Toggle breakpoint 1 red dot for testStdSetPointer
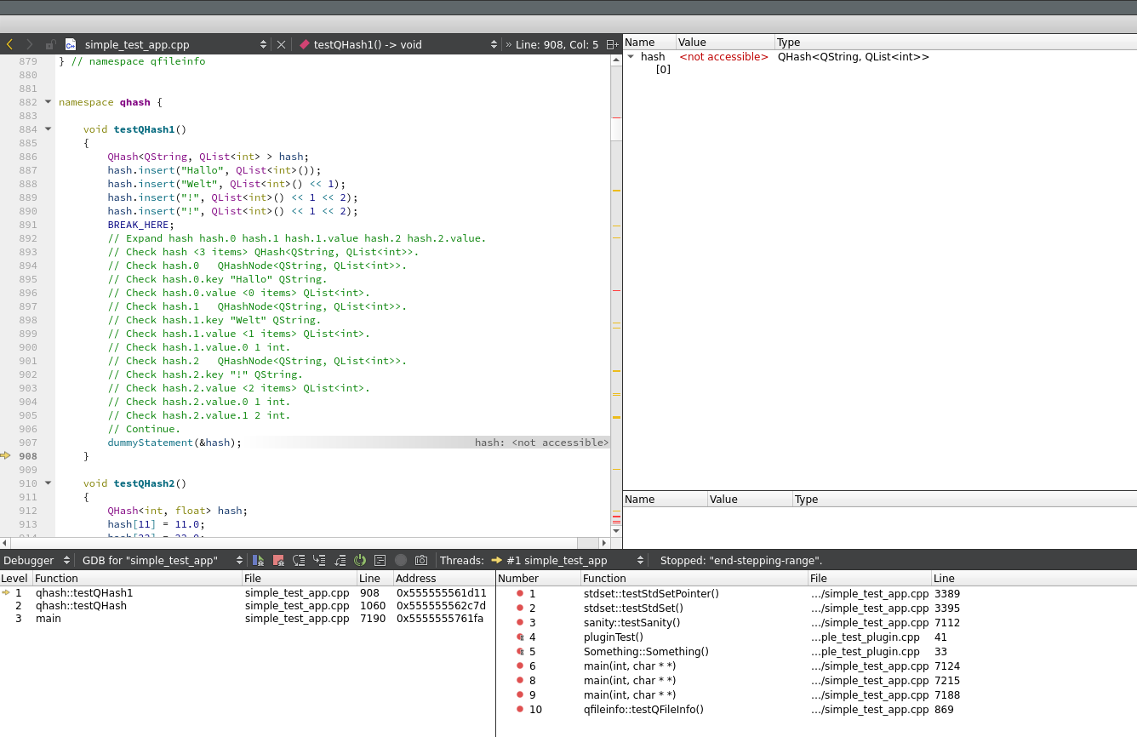The image size is (1137, 737). pyautogui.click(x=519, y=593)
